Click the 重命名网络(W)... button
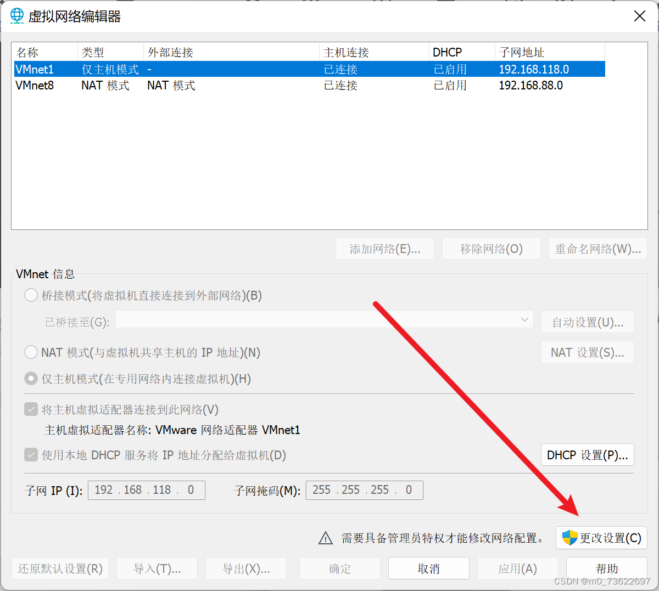The image size is (659, 591). [598, 249]
